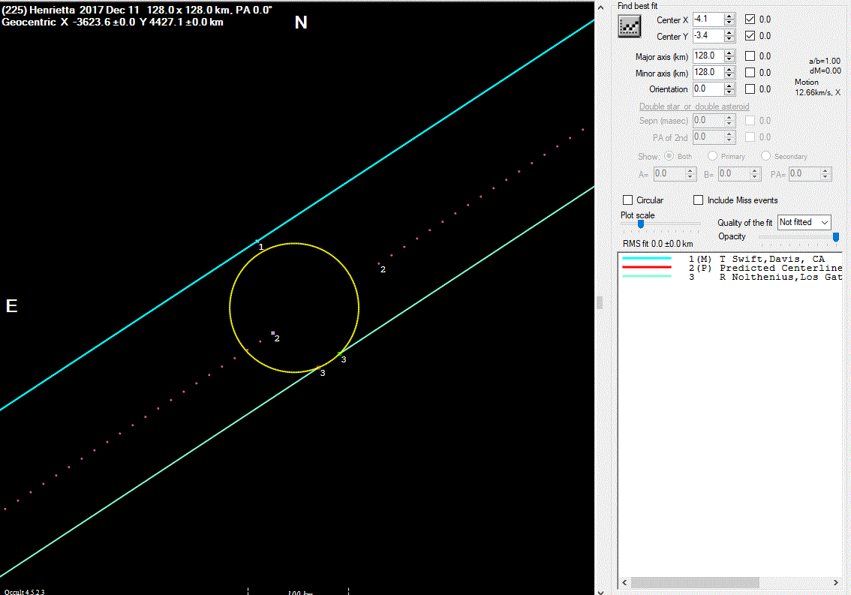
Task: Click the Find best fit graph button
Action: tap(629, 26)
